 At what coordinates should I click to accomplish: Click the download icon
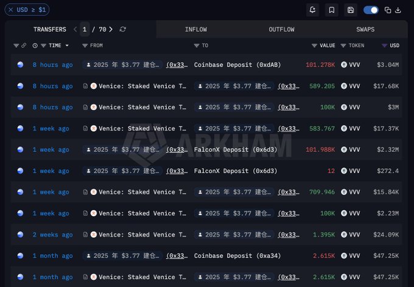pyautogui.click(x=398, y=10)
